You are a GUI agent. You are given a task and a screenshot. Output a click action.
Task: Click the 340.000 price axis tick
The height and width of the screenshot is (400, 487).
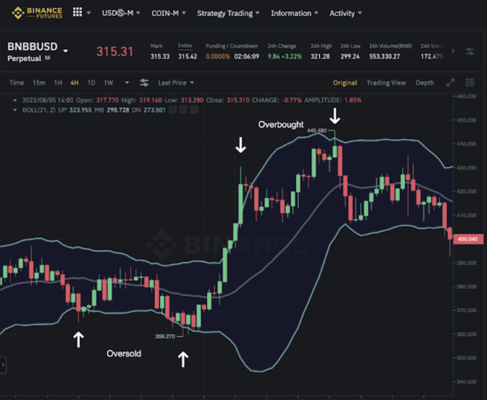[x=467, y=382]
